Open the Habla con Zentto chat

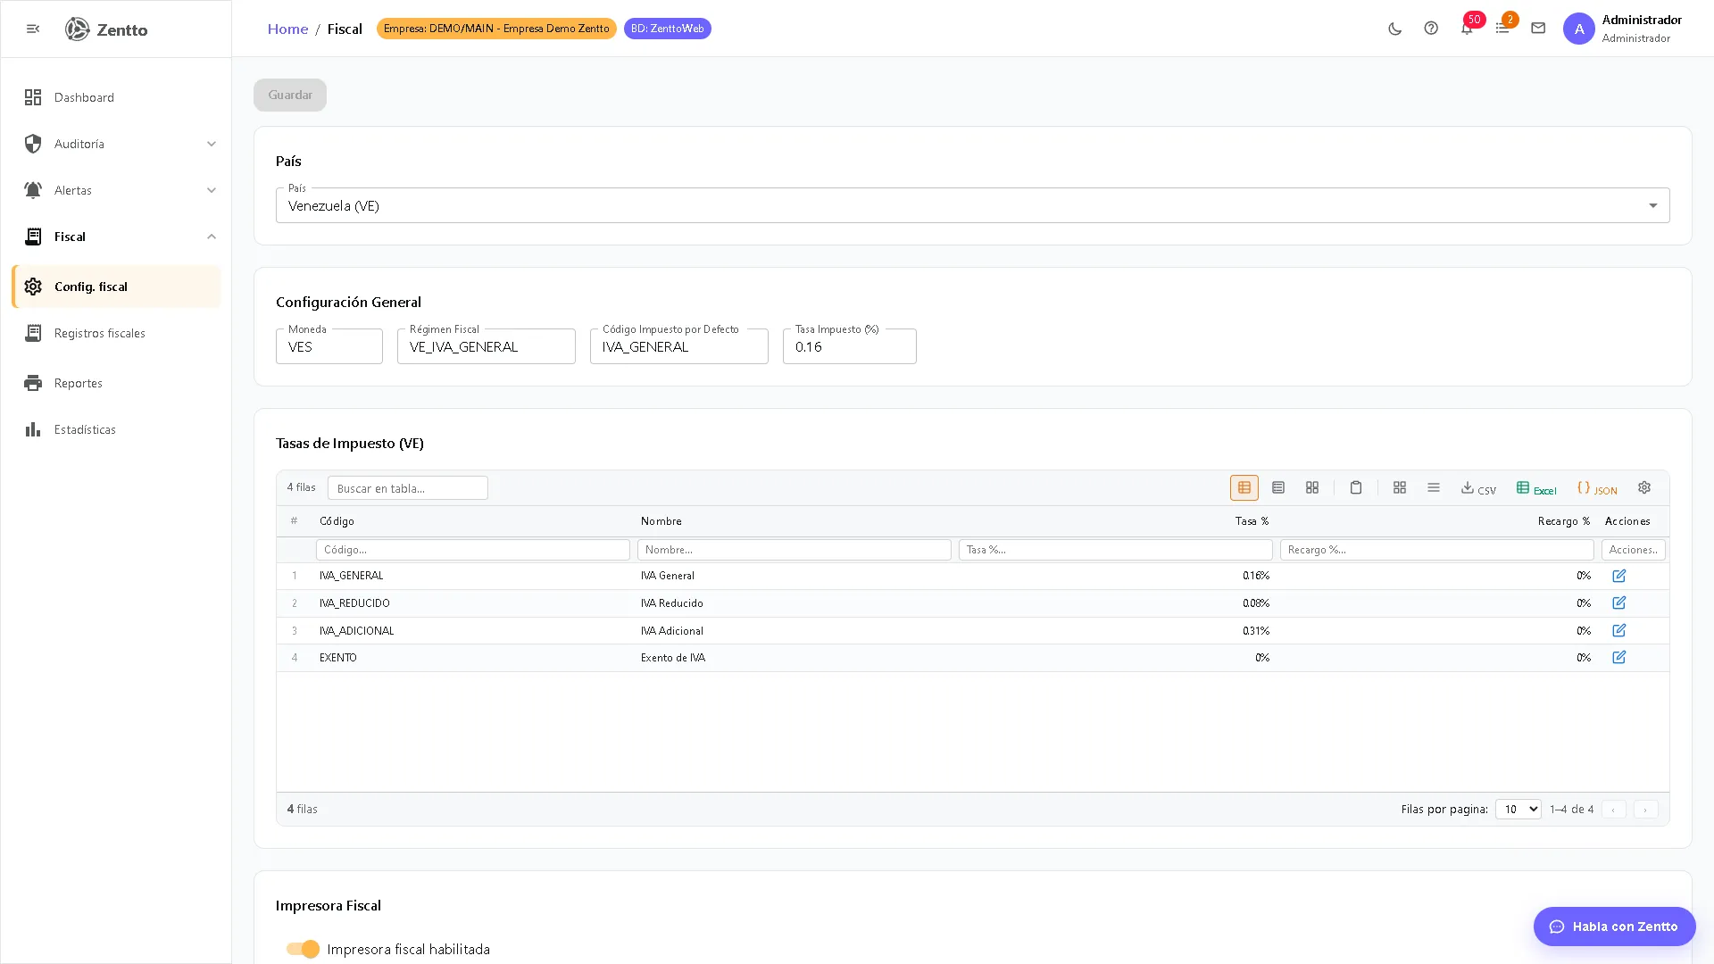point(1614,927)
